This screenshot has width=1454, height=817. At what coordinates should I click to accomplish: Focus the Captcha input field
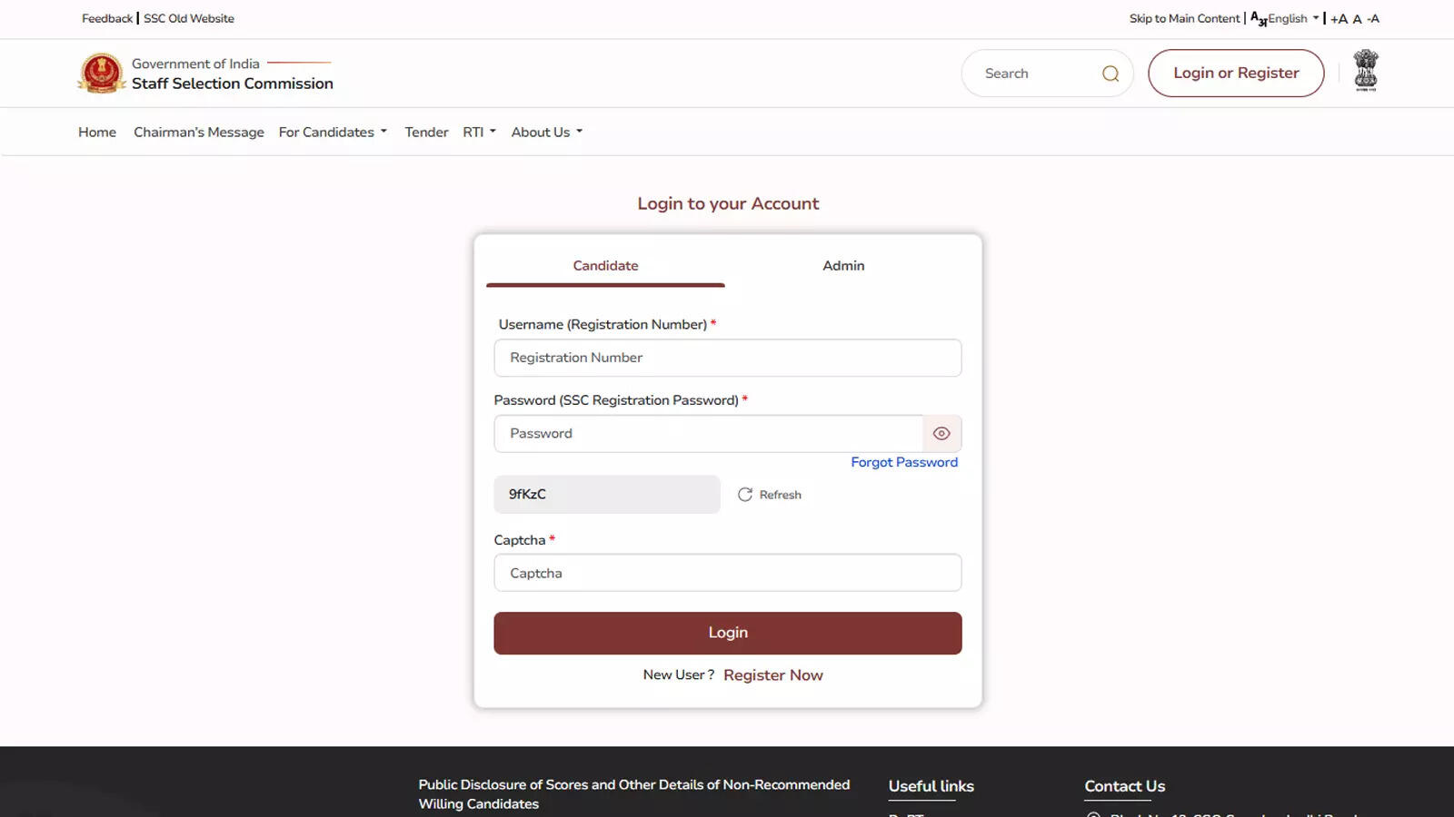[x=728, y=573]
